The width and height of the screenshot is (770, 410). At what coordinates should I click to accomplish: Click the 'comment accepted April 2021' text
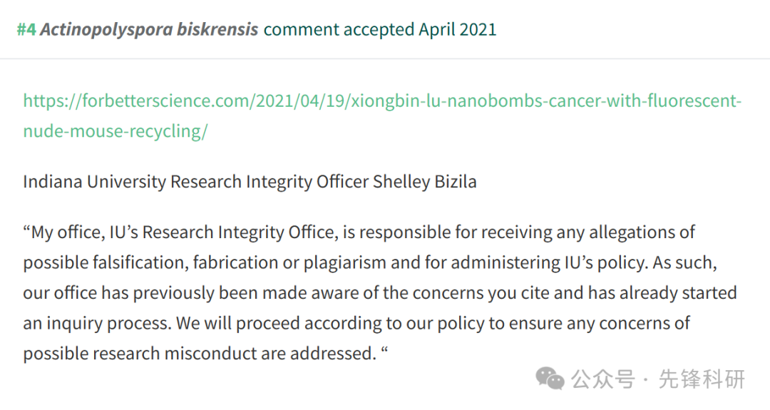380,30
